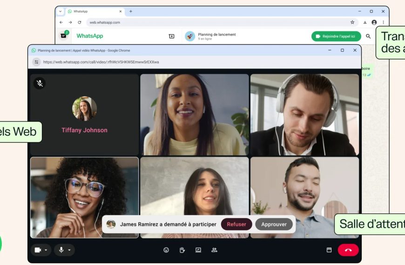Reload the web.whatsapp.com page
Screen dimensions: 405x265
pos(80,22)
